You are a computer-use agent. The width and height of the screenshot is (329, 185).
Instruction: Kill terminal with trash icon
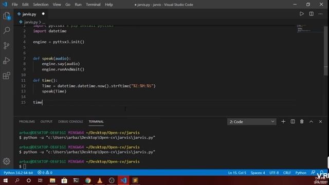pos(302,122)
